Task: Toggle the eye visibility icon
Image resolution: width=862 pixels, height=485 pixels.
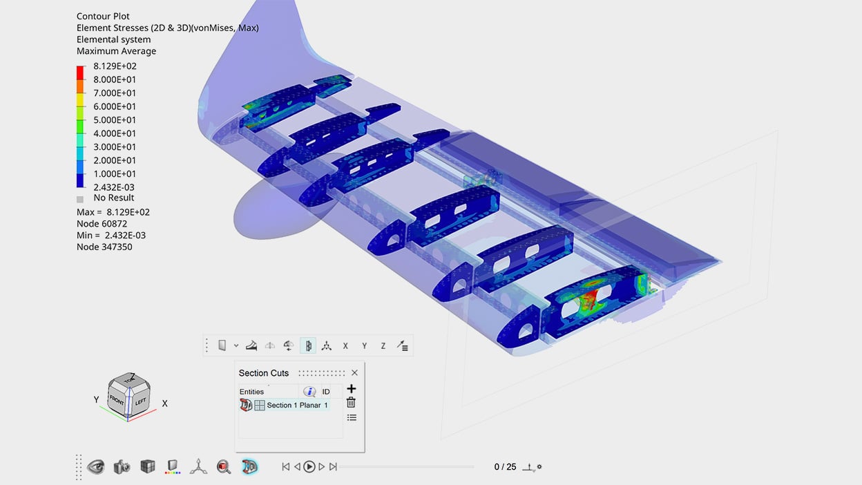Action: click(x=95, y=467)
